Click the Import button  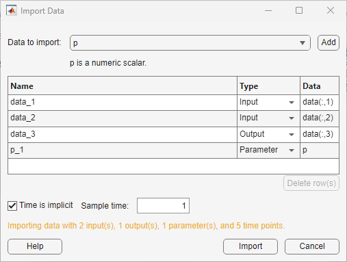tap(250, 246)
